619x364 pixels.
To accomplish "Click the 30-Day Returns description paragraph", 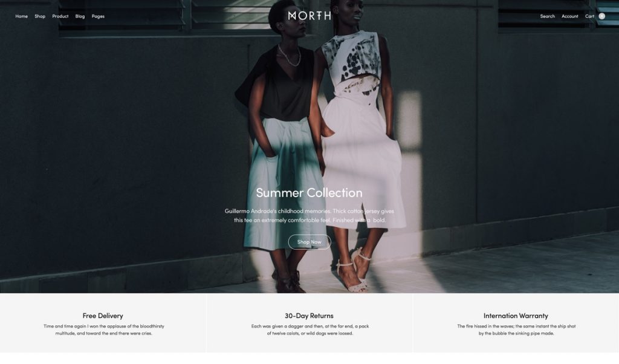I will 310,330.
